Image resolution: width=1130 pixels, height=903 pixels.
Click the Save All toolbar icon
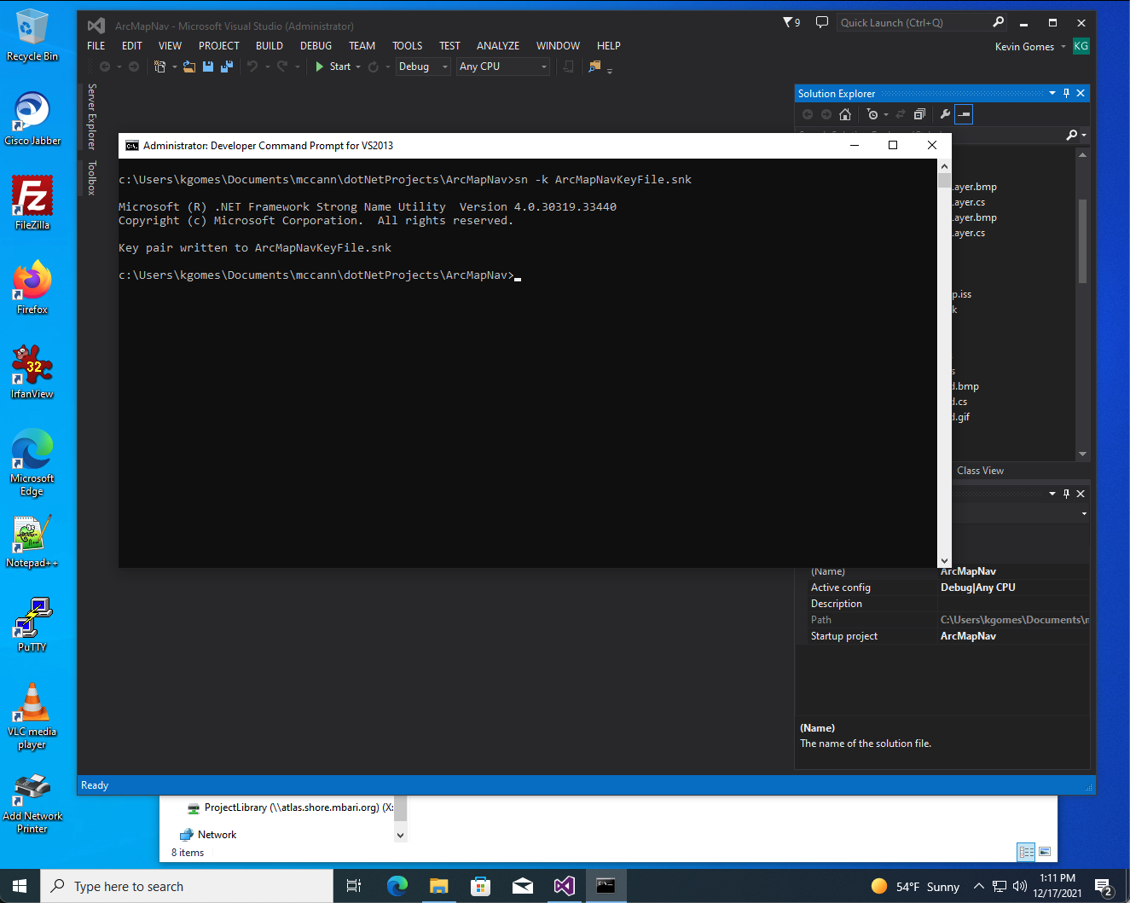(227, 67)
